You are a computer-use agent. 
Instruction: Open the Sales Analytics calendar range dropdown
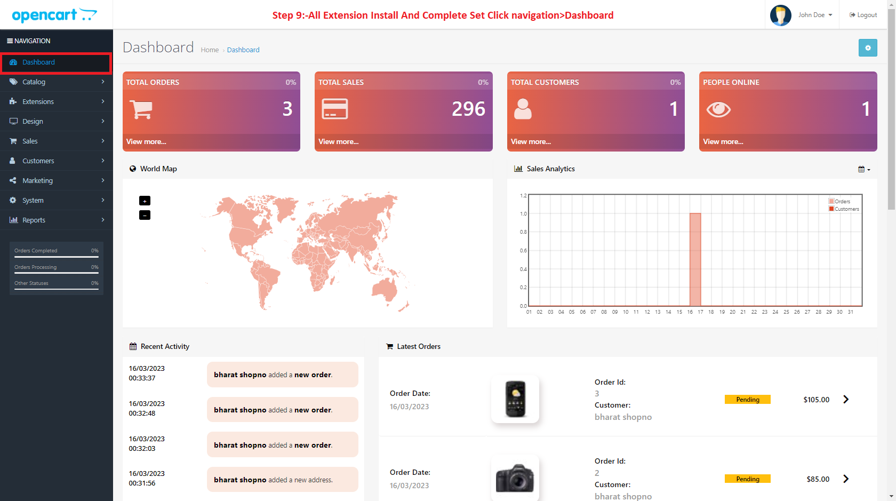click(x=863, y=169)
